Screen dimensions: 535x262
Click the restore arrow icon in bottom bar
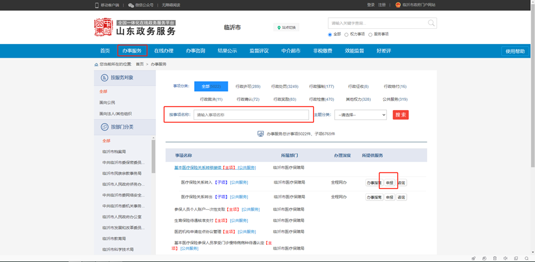click(x=484, y=258)
